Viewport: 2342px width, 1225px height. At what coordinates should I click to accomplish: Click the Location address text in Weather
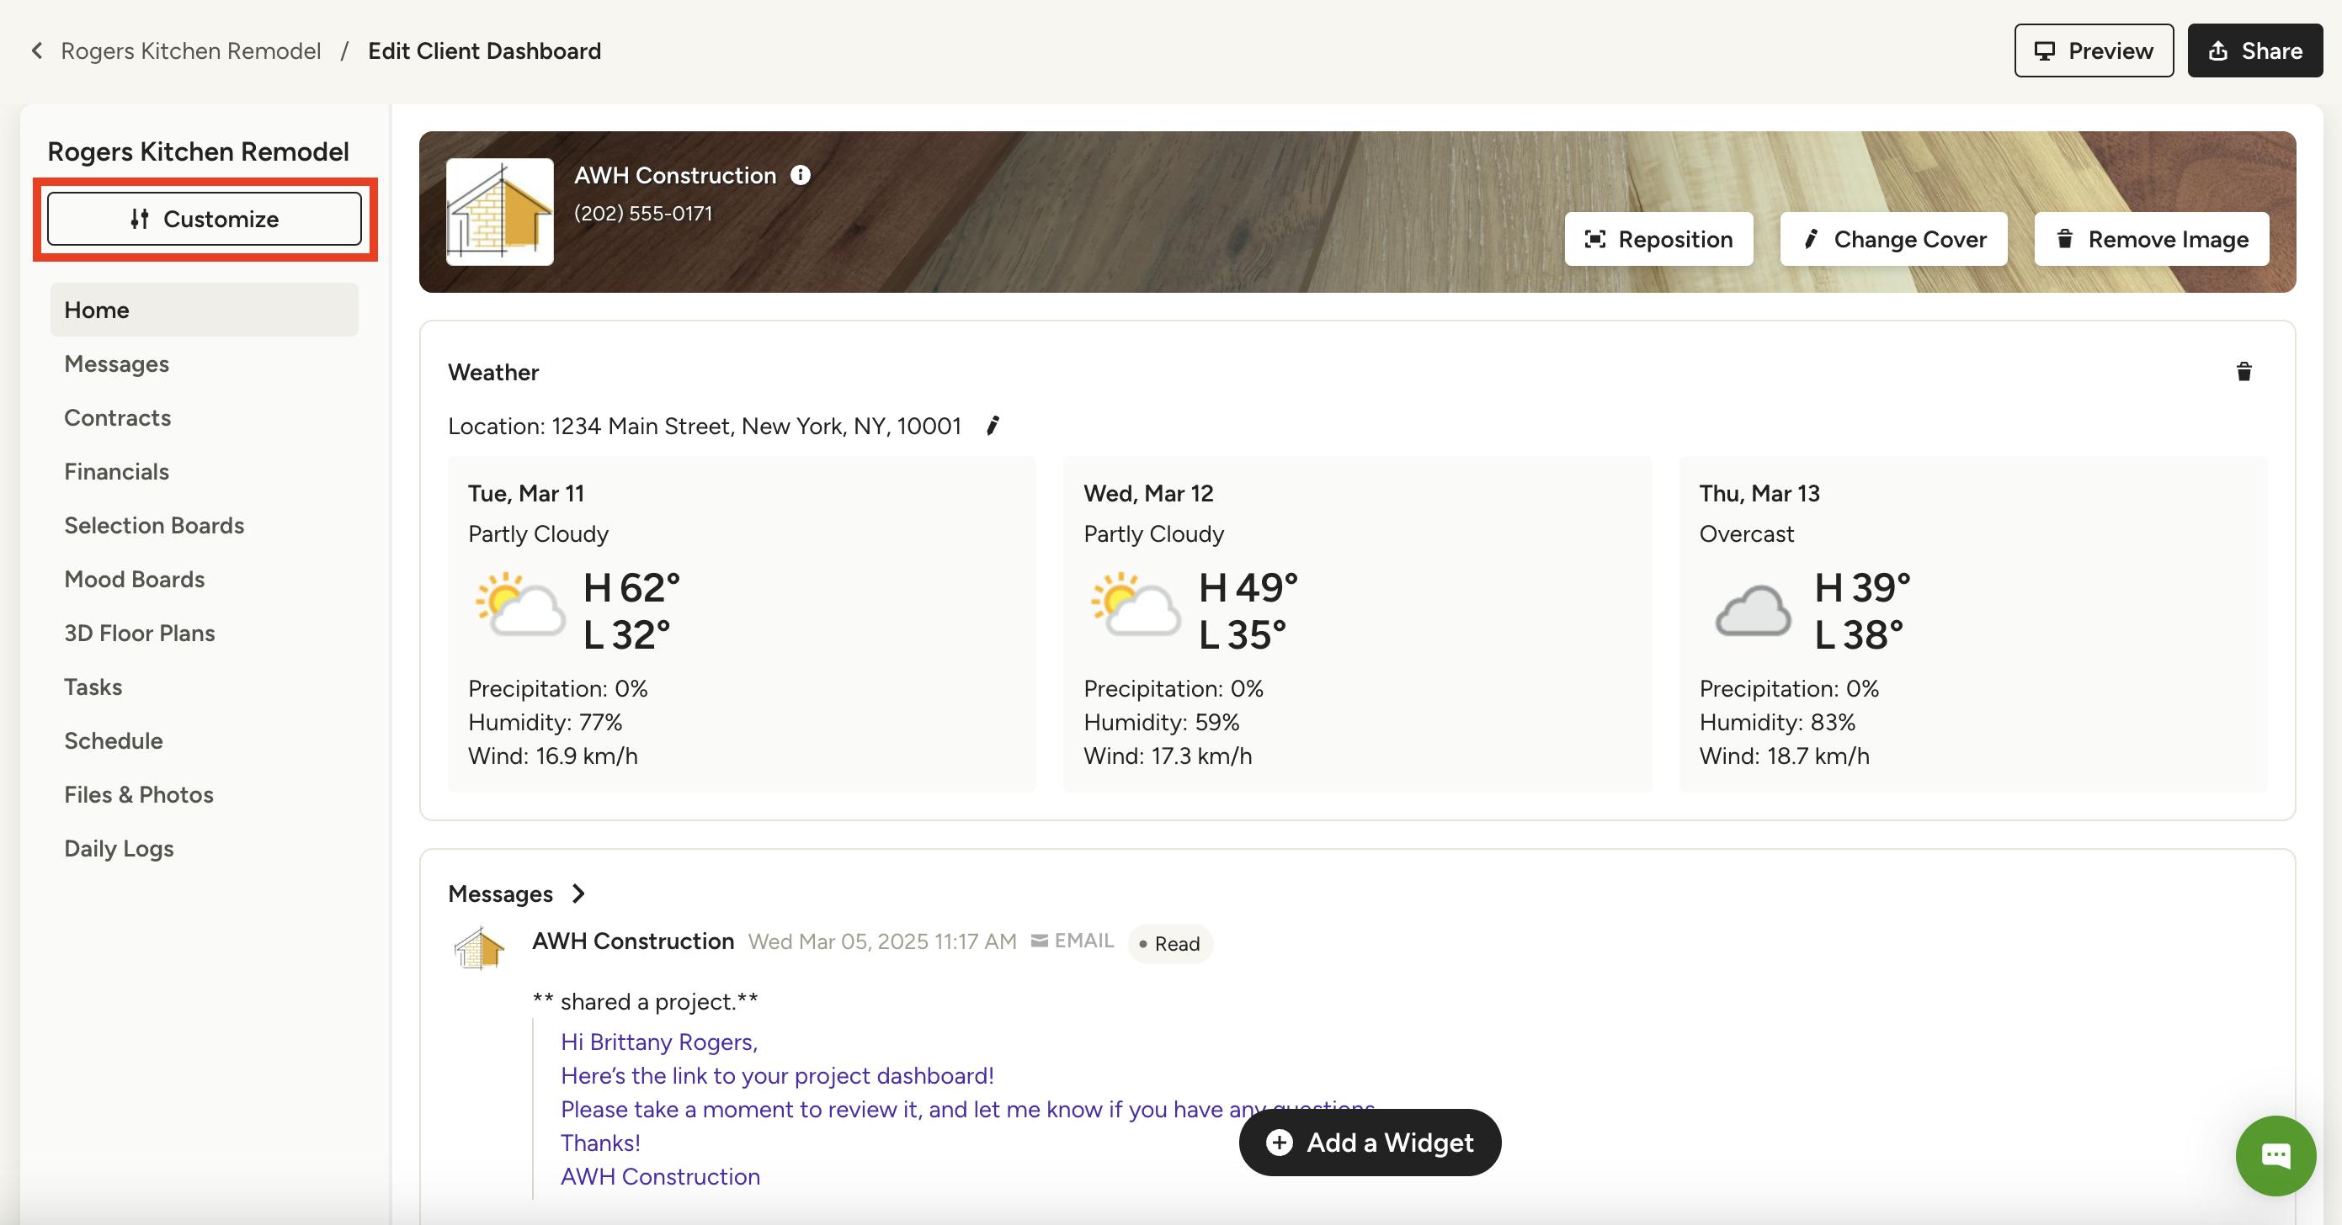(x=705, y=427)
